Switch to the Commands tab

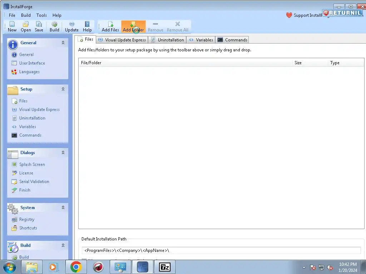pos(232,40)
